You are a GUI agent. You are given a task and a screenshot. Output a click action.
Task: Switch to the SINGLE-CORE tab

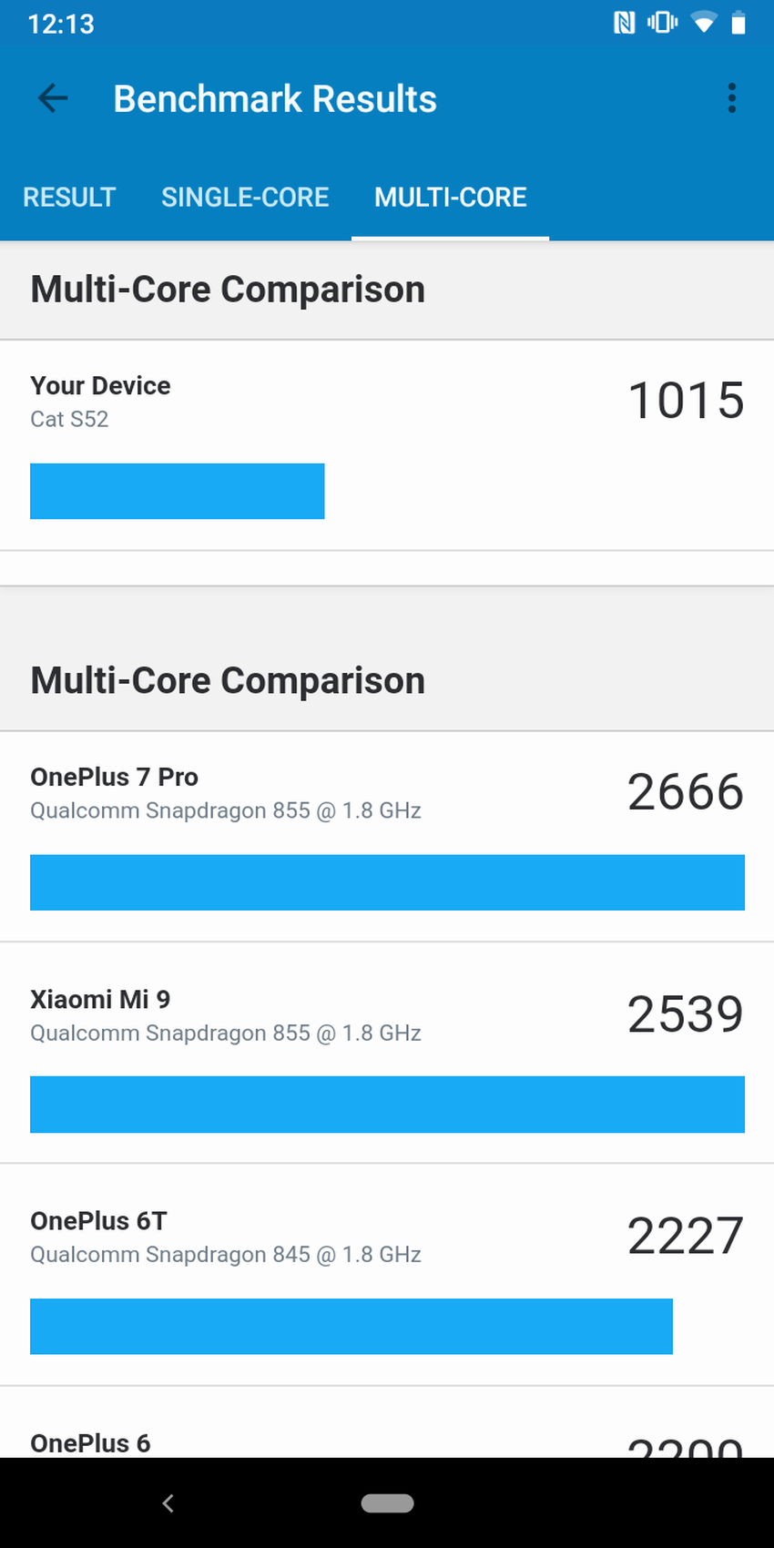coord(245,197)
